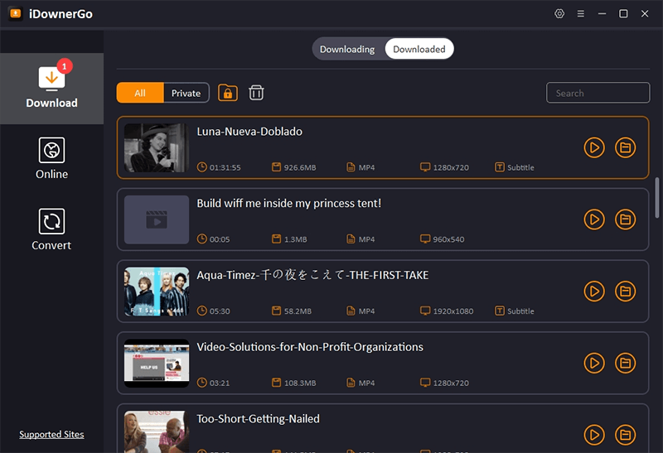Open the hamburger menu in title bar

tap(581, 13)
